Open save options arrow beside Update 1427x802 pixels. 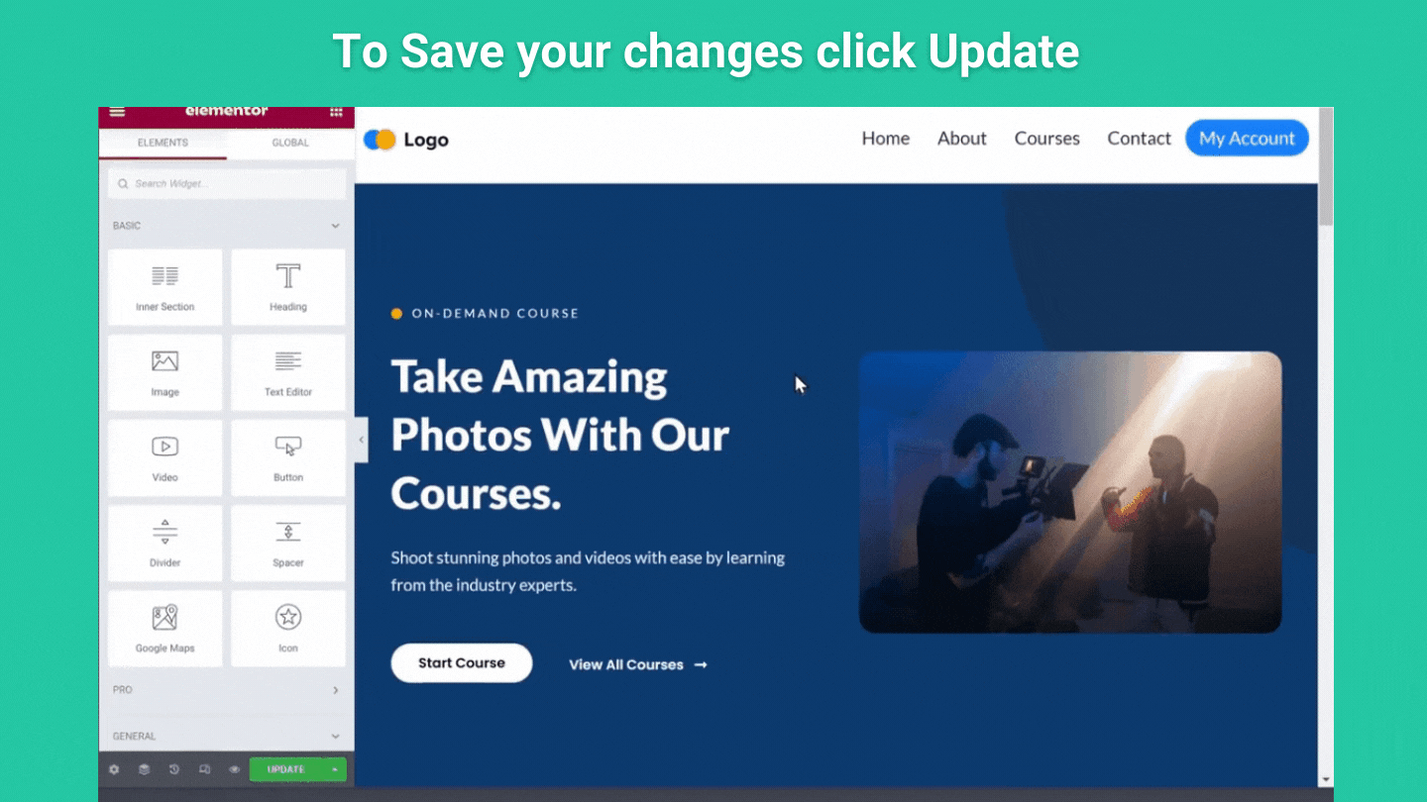[335, 769]
